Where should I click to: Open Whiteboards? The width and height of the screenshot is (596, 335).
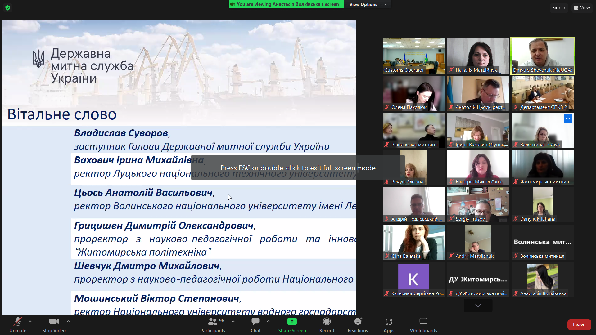click(x=423, y=324)
